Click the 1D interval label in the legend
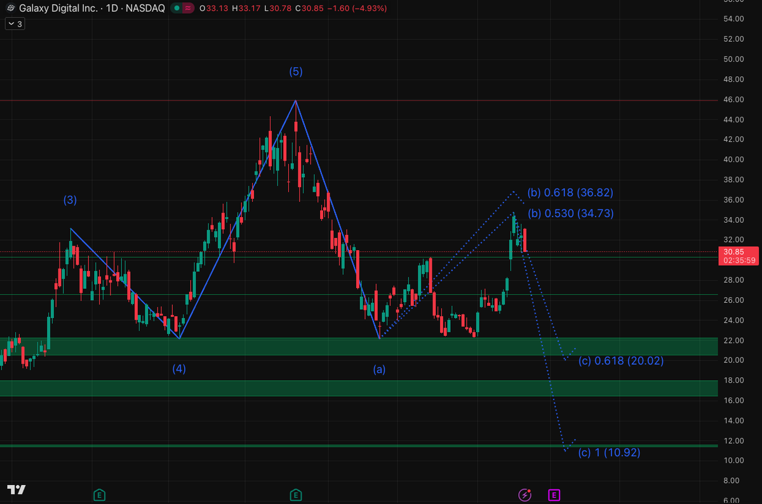The width and height of the screenshot is (762, 504). 112,9
